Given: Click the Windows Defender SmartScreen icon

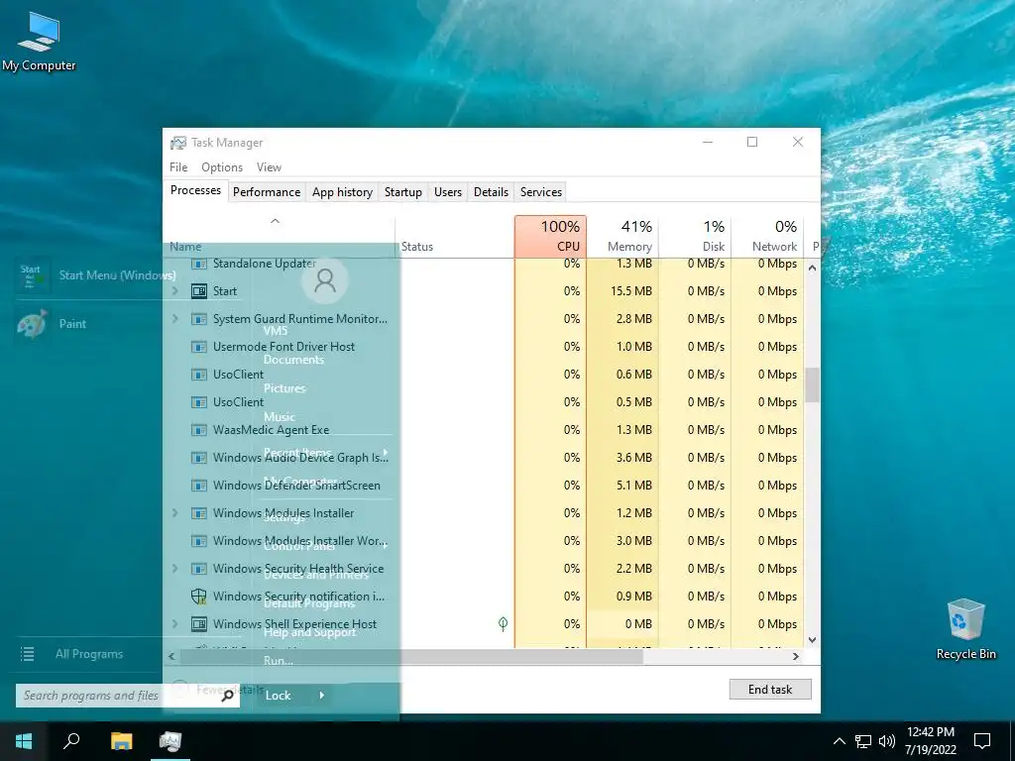Looking at the screenshot, I should (x=199, y=486).
